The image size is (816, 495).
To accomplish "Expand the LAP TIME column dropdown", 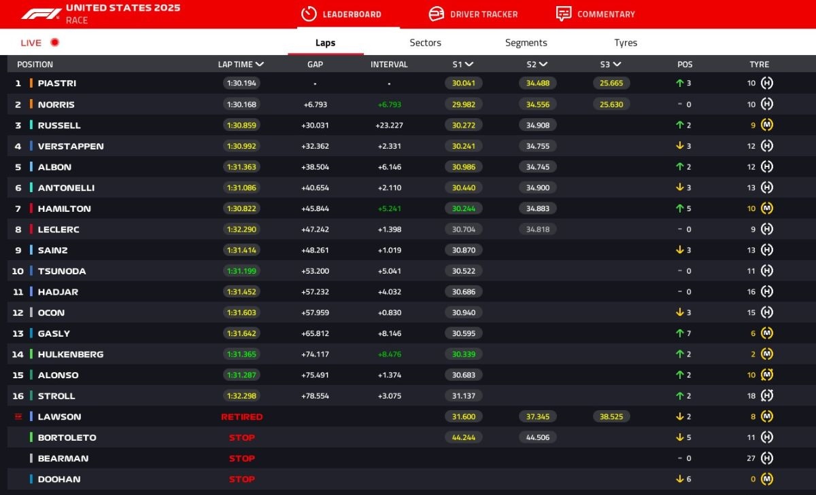I will 260,65.
